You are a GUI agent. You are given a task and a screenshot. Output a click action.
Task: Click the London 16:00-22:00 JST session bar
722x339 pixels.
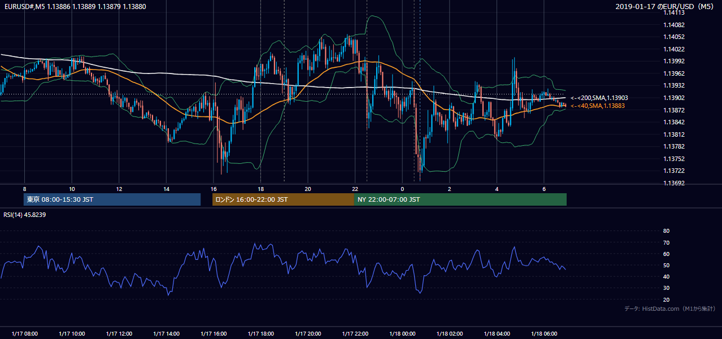point(283,199)
